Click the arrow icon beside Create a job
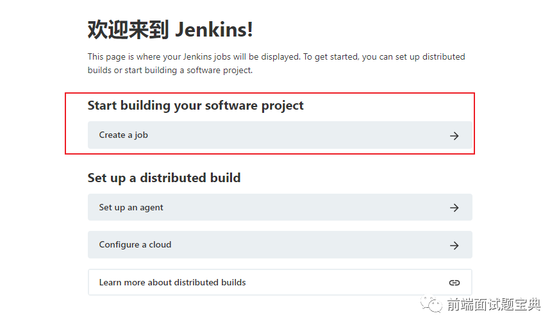The image size is (559, 329). point(454,135)
